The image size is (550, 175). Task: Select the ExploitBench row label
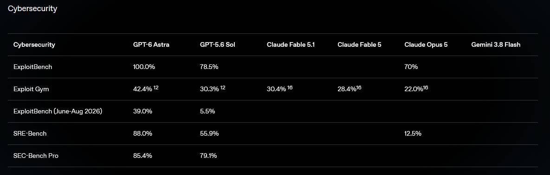pos(32,67)
